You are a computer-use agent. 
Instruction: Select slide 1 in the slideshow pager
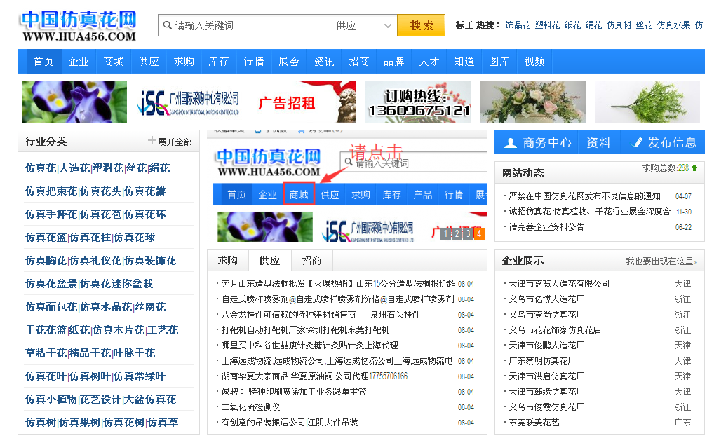pos(445,233)
